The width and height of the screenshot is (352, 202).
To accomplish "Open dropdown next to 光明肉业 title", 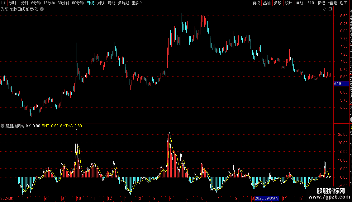I will click(x=42, y=9).
